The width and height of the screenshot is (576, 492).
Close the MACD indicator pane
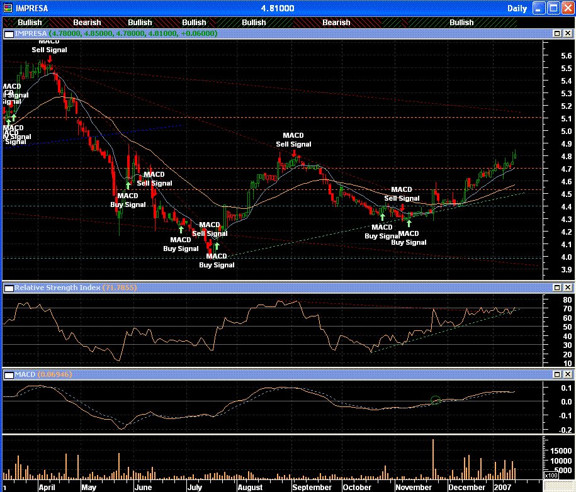pos(568,374)
